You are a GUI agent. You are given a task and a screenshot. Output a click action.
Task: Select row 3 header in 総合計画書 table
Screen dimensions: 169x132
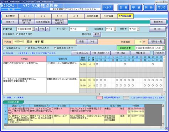[x=6, y=119]
